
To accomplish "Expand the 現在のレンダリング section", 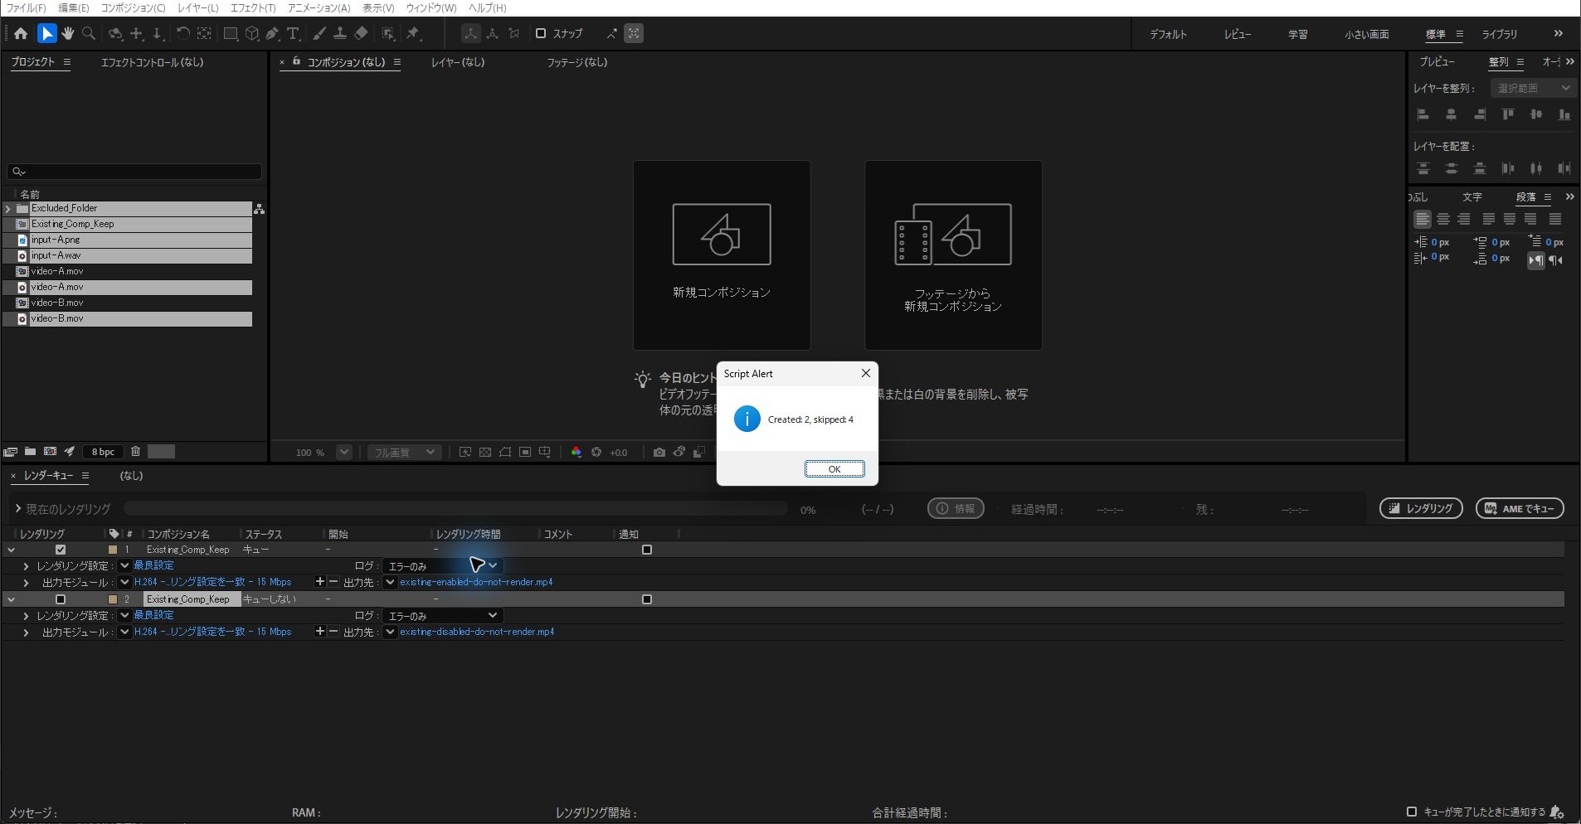I will (18, 508).
